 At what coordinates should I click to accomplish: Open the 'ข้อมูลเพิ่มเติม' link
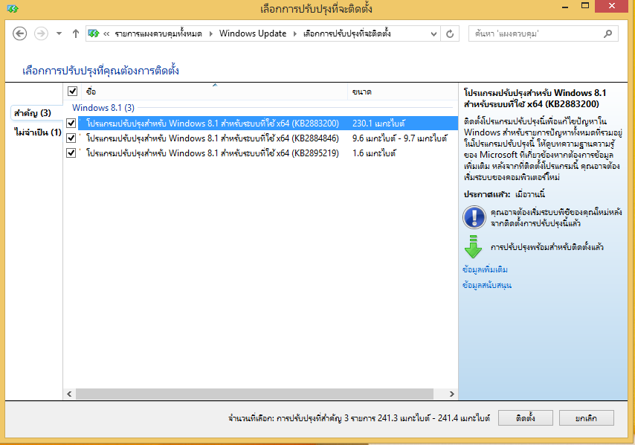click(485, 269)
